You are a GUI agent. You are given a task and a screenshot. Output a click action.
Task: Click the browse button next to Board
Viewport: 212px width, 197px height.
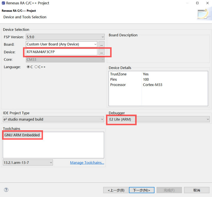point(102,45)
